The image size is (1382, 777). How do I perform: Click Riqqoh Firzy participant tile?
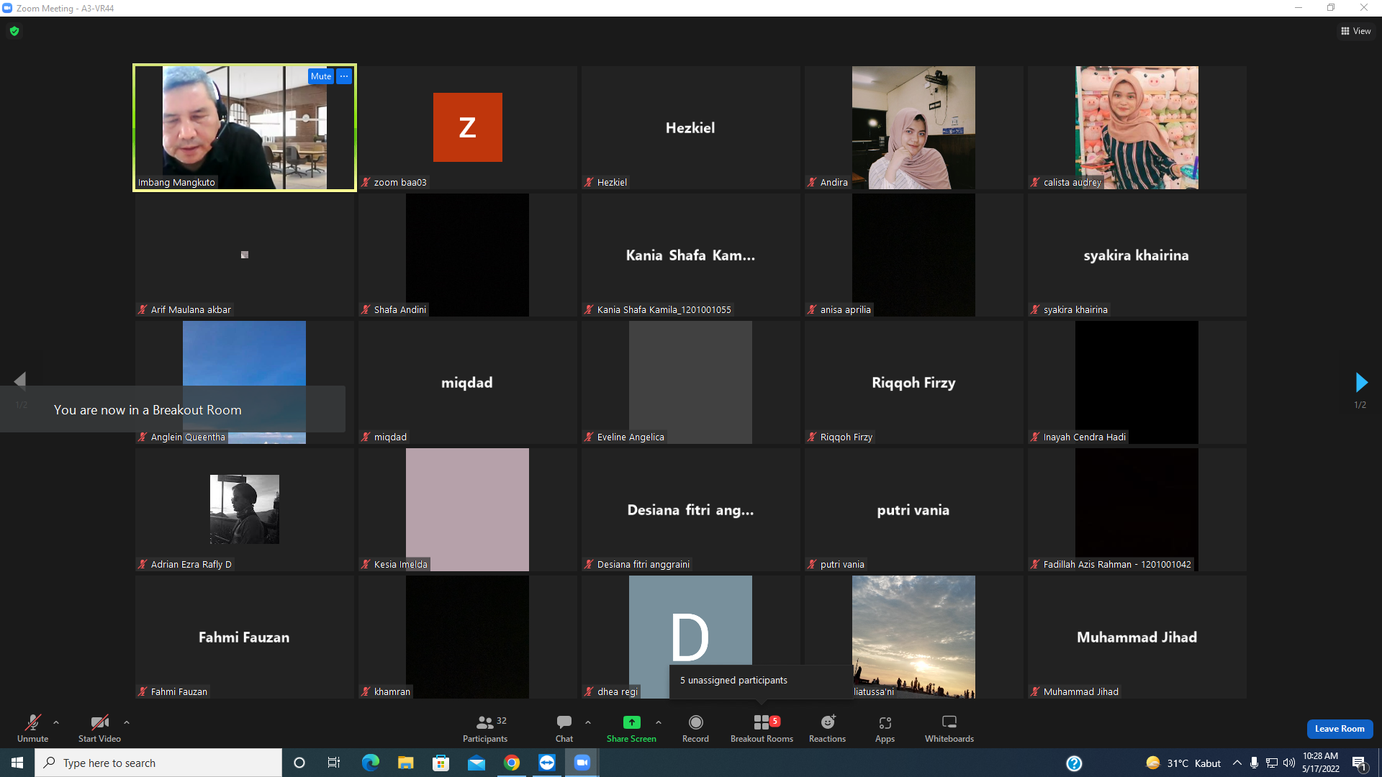[914, 382]
